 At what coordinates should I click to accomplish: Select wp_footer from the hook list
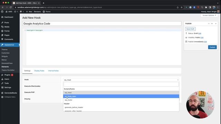coord(121,100)
